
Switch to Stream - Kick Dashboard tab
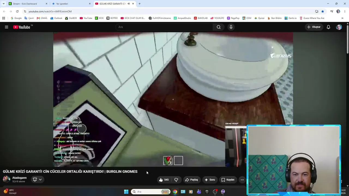[28, 4]
